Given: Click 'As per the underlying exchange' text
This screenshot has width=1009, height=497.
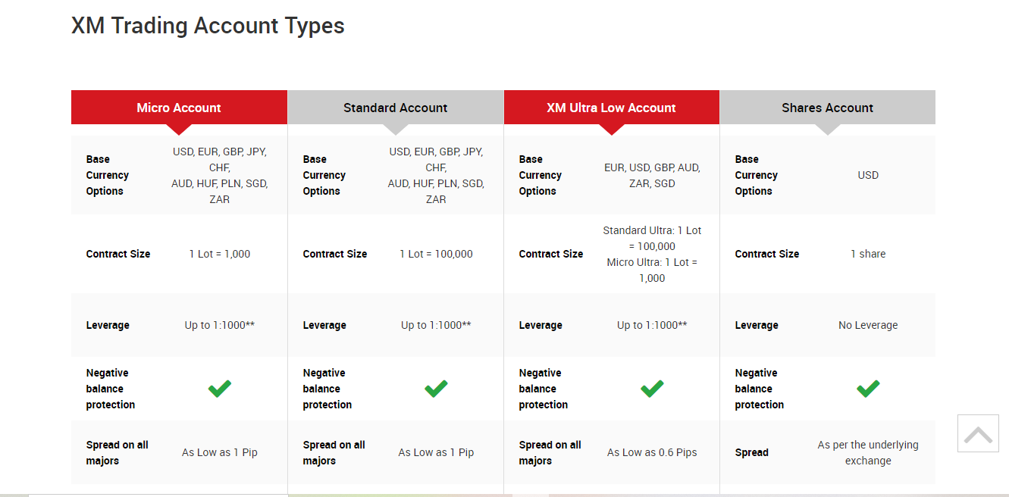Looking at the screenshot, I should (868, 452).
